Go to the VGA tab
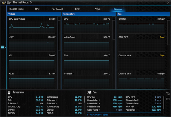 pyautogui.click(x=97, y=9)
